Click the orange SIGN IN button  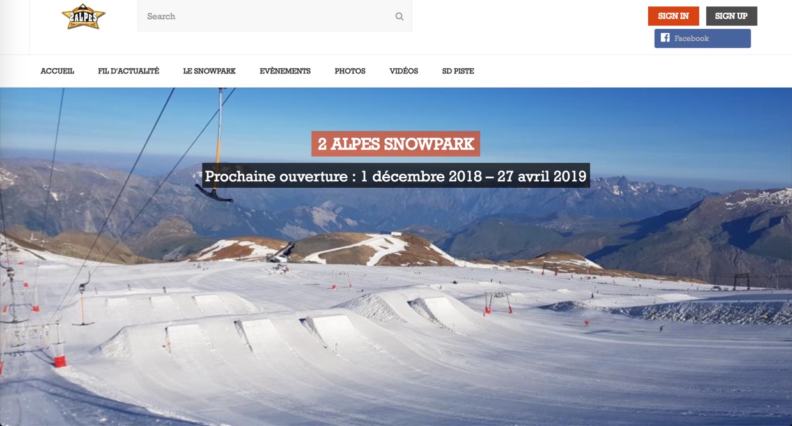click(673, 16)
